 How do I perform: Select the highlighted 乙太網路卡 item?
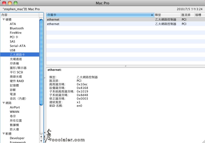(20, 55)
